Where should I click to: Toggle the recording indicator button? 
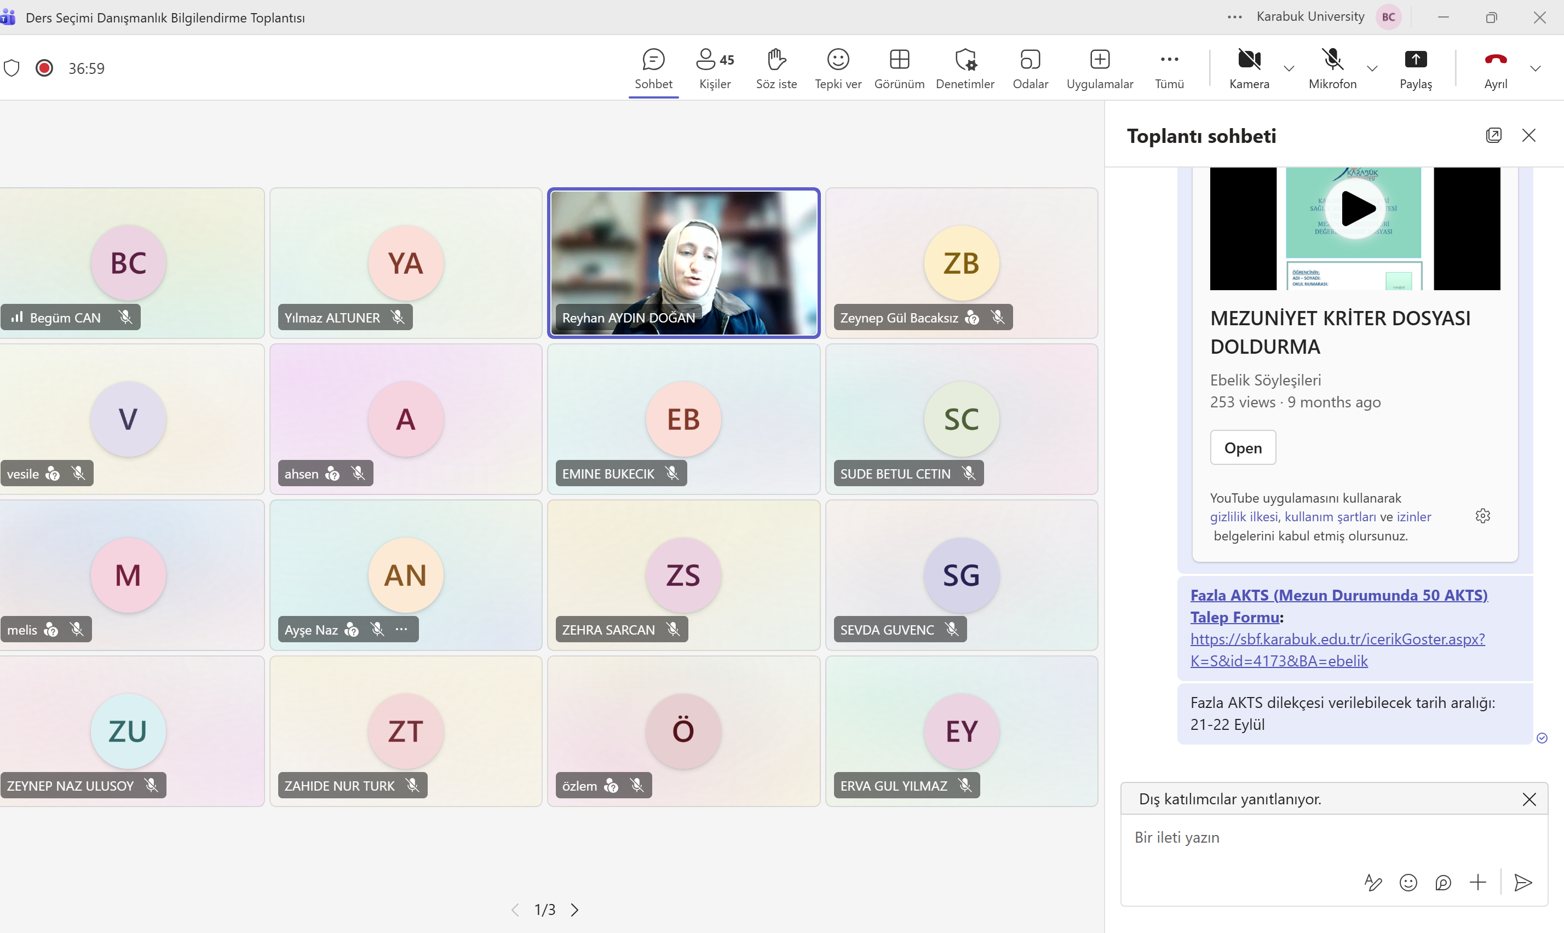click(x=44, y=68)
